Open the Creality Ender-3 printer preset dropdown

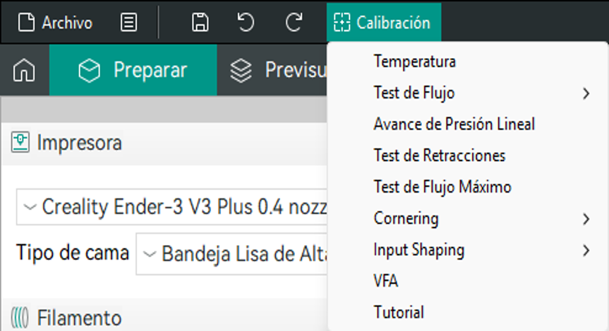pos(172,207)
